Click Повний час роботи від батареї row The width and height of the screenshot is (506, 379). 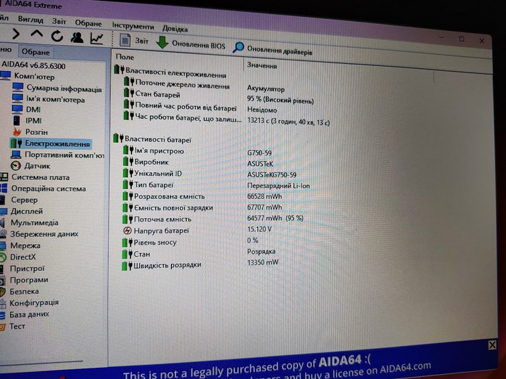(200, 108)
